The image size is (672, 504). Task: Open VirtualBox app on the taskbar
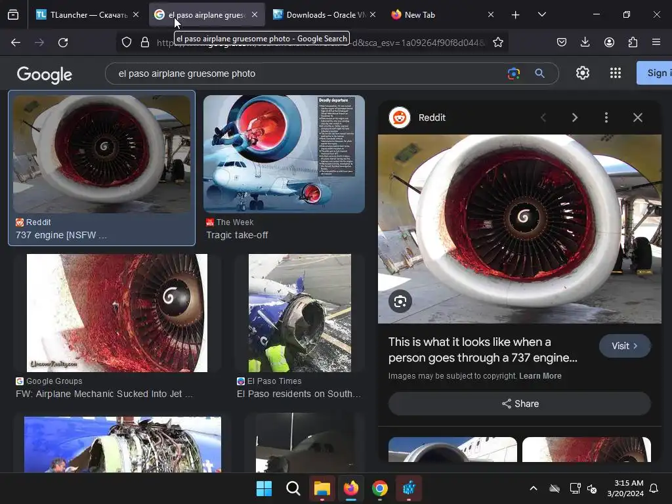pos(409,488)
